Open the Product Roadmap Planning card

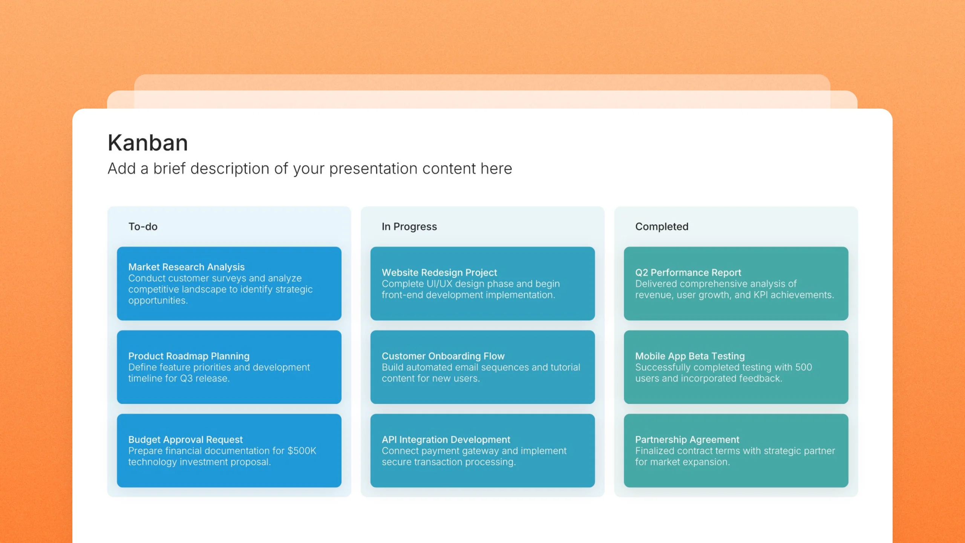coord(229,367)
